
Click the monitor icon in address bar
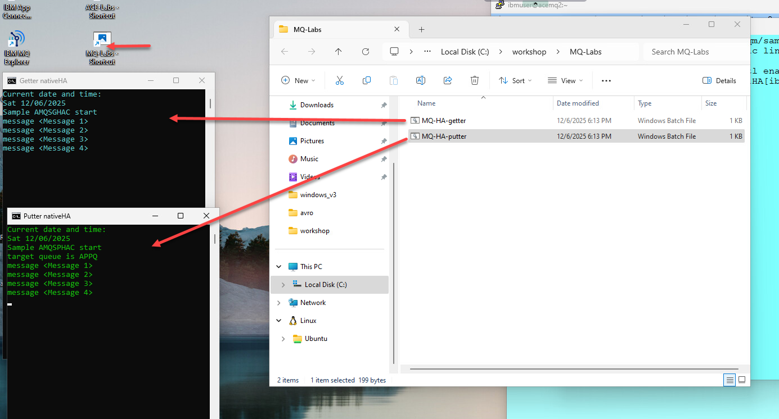pos(394,52)
